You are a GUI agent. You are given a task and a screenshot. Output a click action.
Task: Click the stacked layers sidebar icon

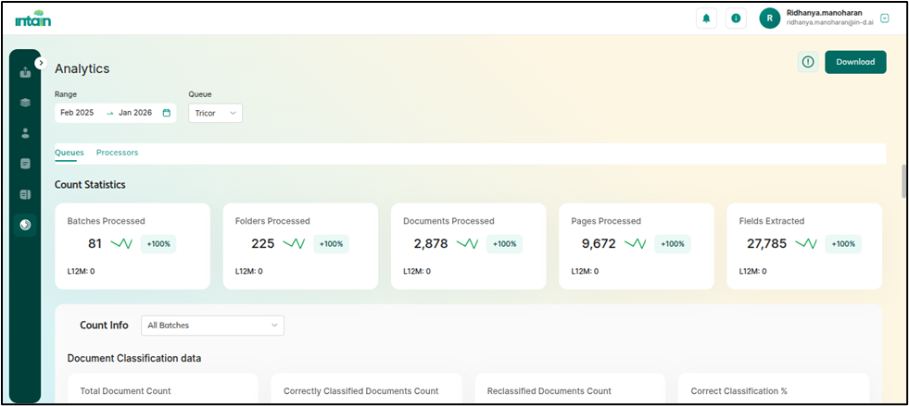point(25,103)
